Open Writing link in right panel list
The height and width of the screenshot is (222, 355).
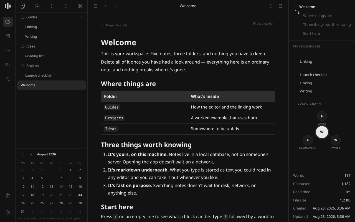click(306, 91)
